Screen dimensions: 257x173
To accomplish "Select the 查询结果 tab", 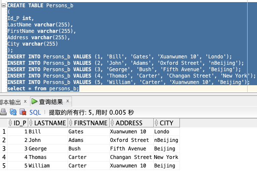I will (51, 102).
